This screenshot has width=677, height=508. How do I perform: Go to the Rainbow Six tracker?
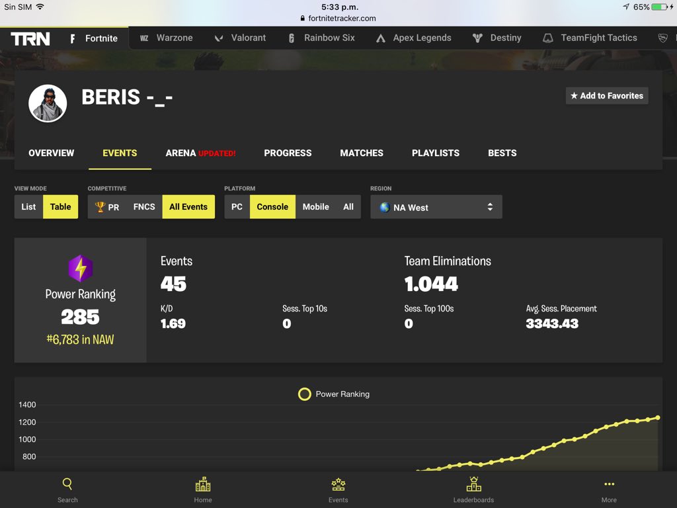pyautogui.click(x=322, y=38)
